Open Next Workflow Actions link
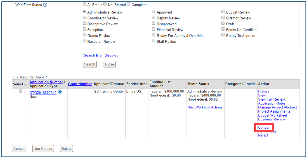The height and width of the screenshot is (158, 307). (205, 108)
